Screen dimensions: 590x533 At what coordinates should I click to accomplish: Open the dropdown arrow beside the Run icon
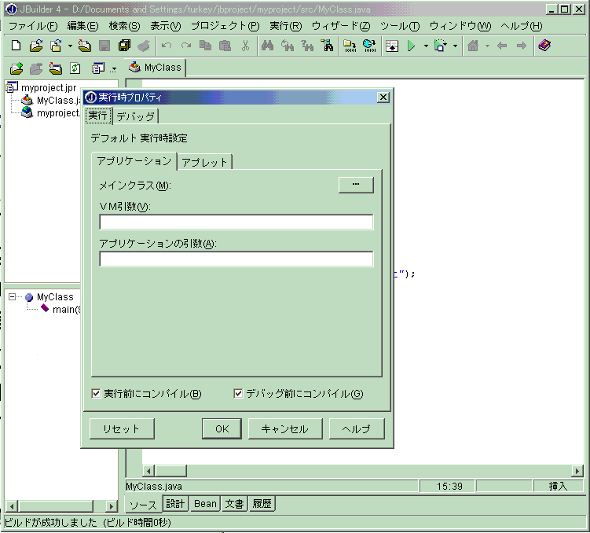click(426, 46)
